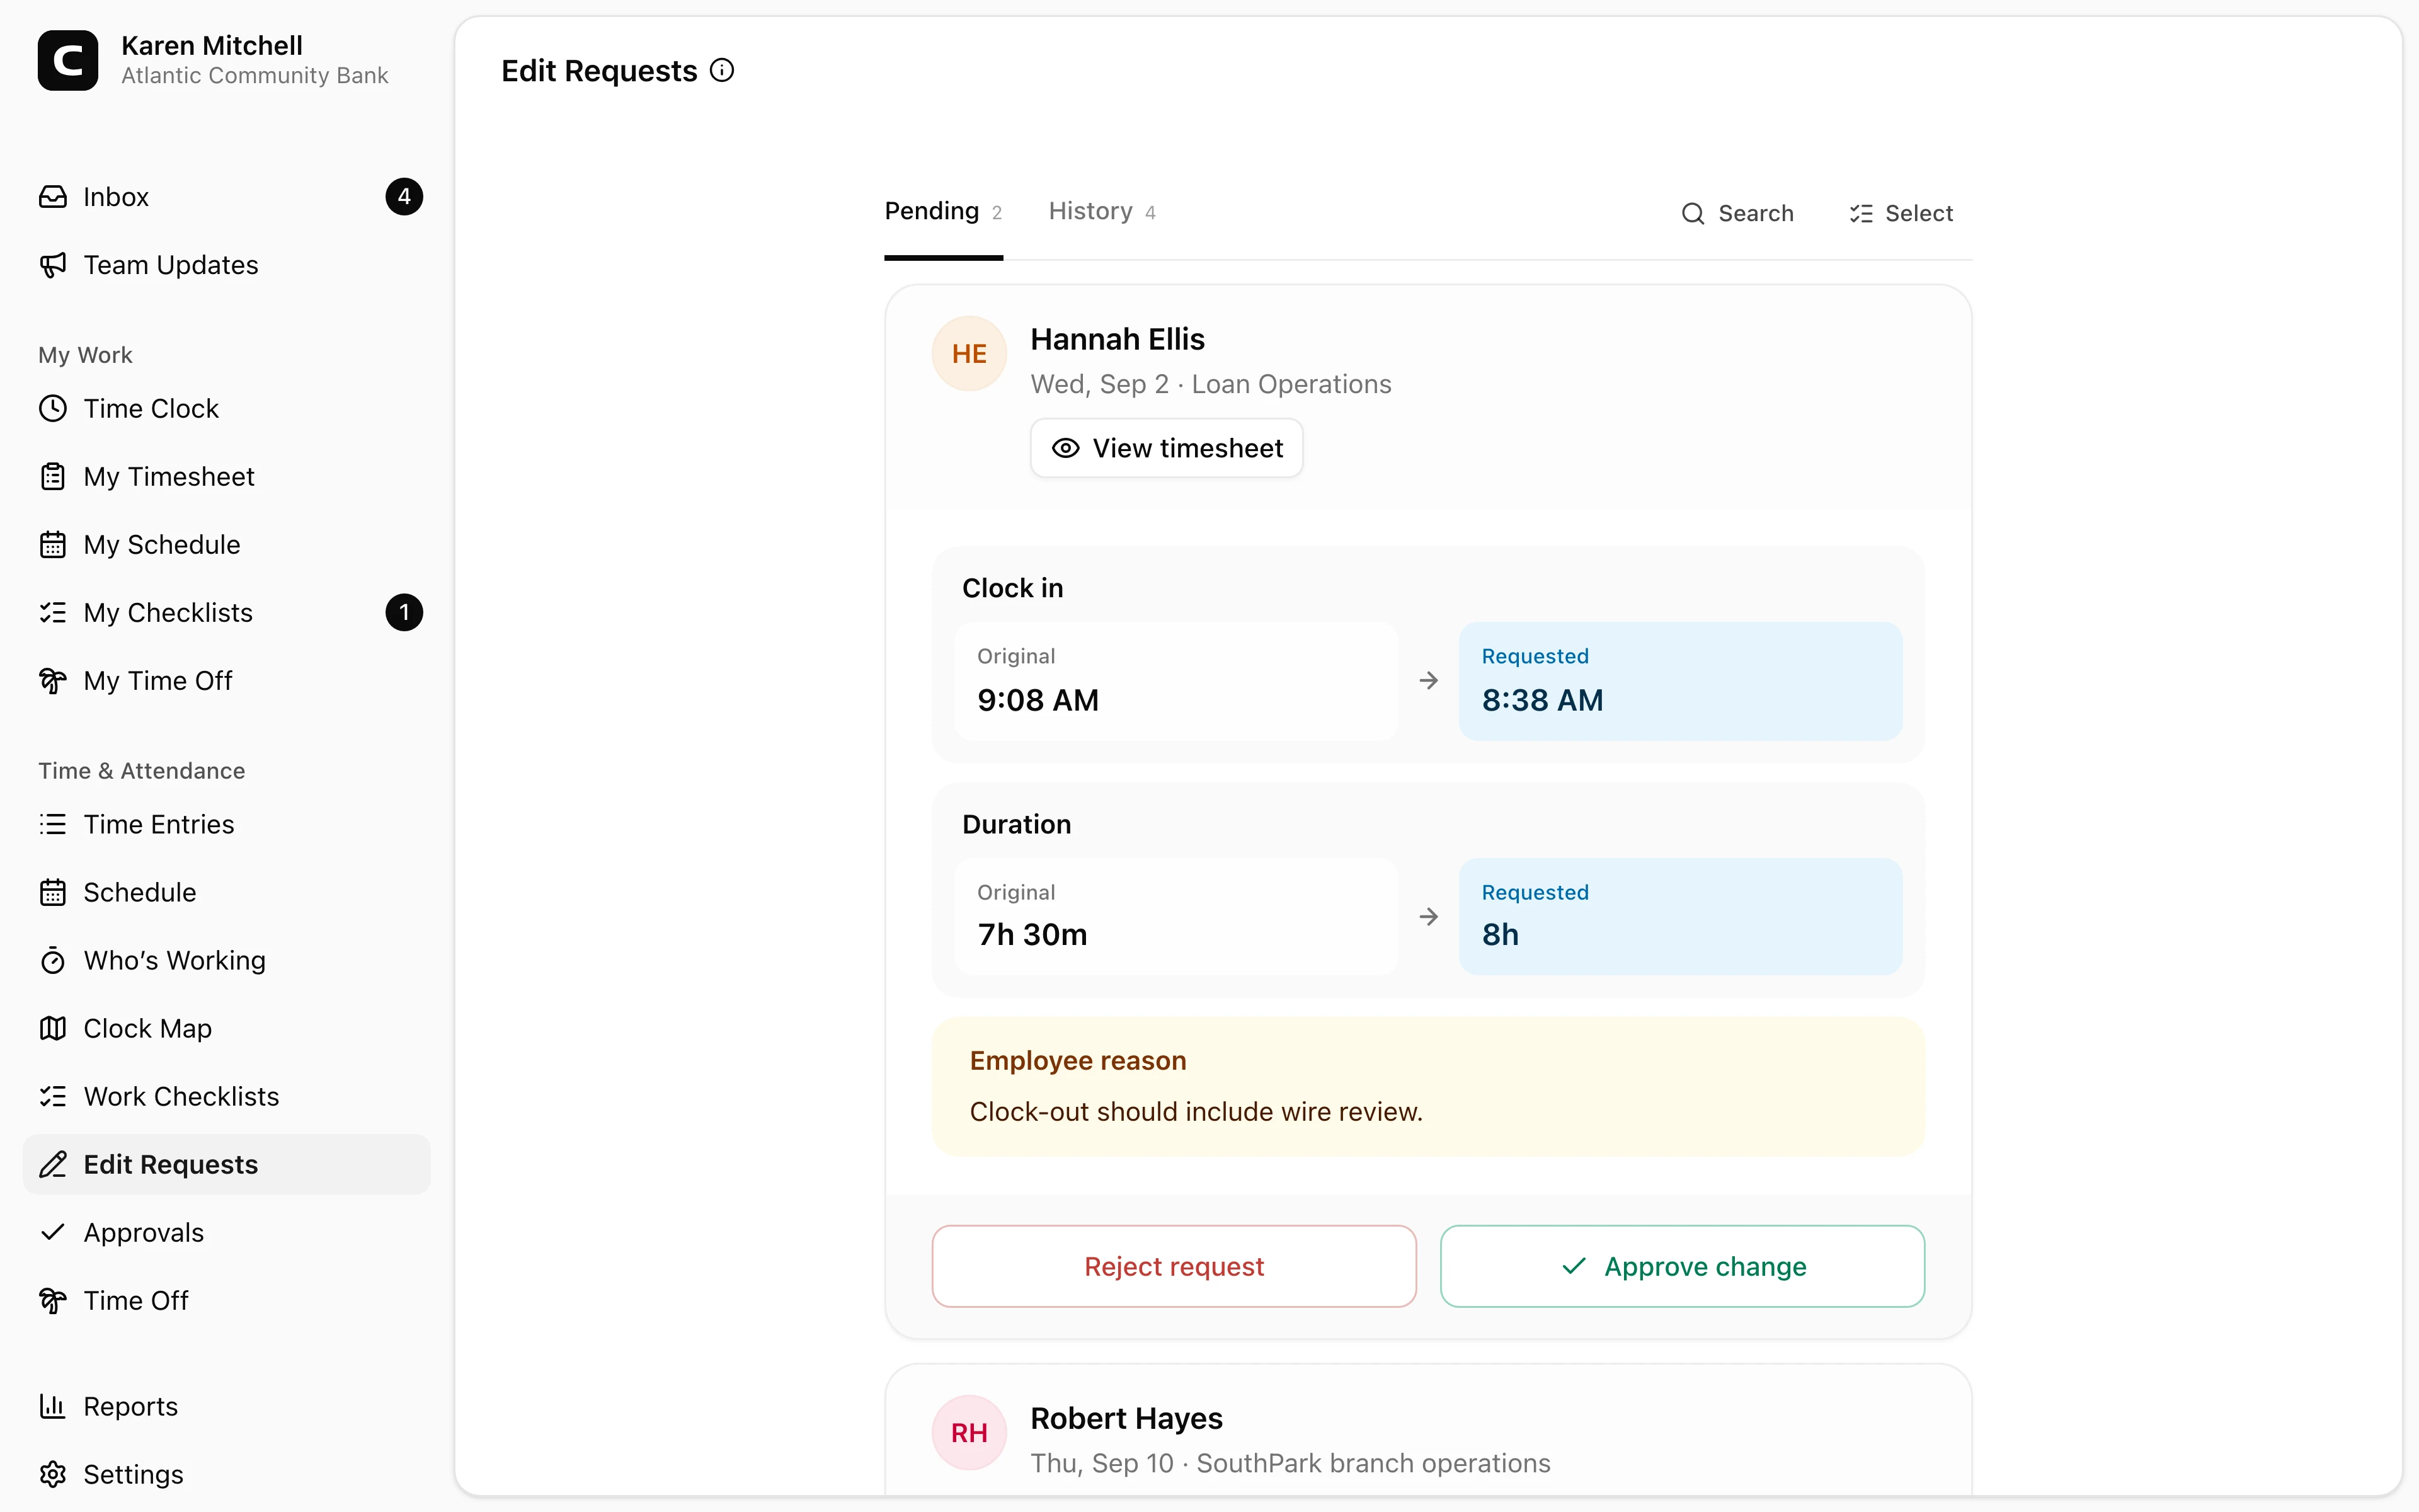The height and width of the screenshot is (1512, 2419).
Task: Click the info icon next to Edit Requests title
Action: point(722,70)
